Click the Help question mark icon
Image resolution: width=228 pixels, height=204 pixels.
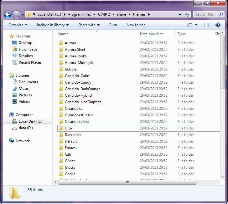[x=218, y=25]
